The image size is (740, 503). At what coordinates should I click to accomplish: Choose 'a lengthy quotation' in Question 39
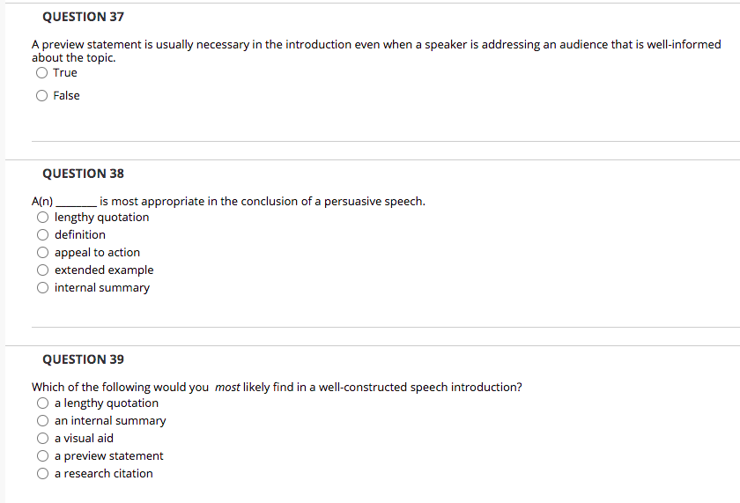coord(41,403)
